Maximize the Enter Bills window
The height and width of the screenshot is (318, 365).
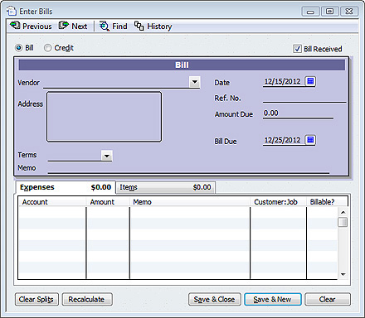click(329, 12)
